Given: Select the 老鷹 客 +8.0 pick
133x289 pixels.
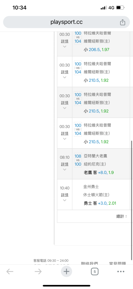Looking at the screenshot, I should click(99, 173).
